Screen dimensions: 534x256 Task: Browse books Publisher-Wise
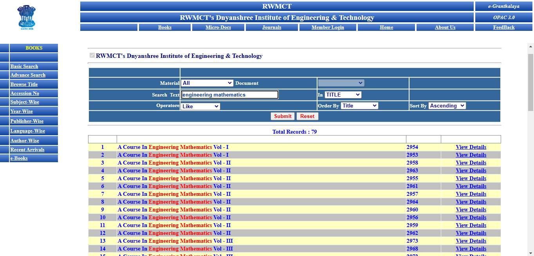[27, 121]
